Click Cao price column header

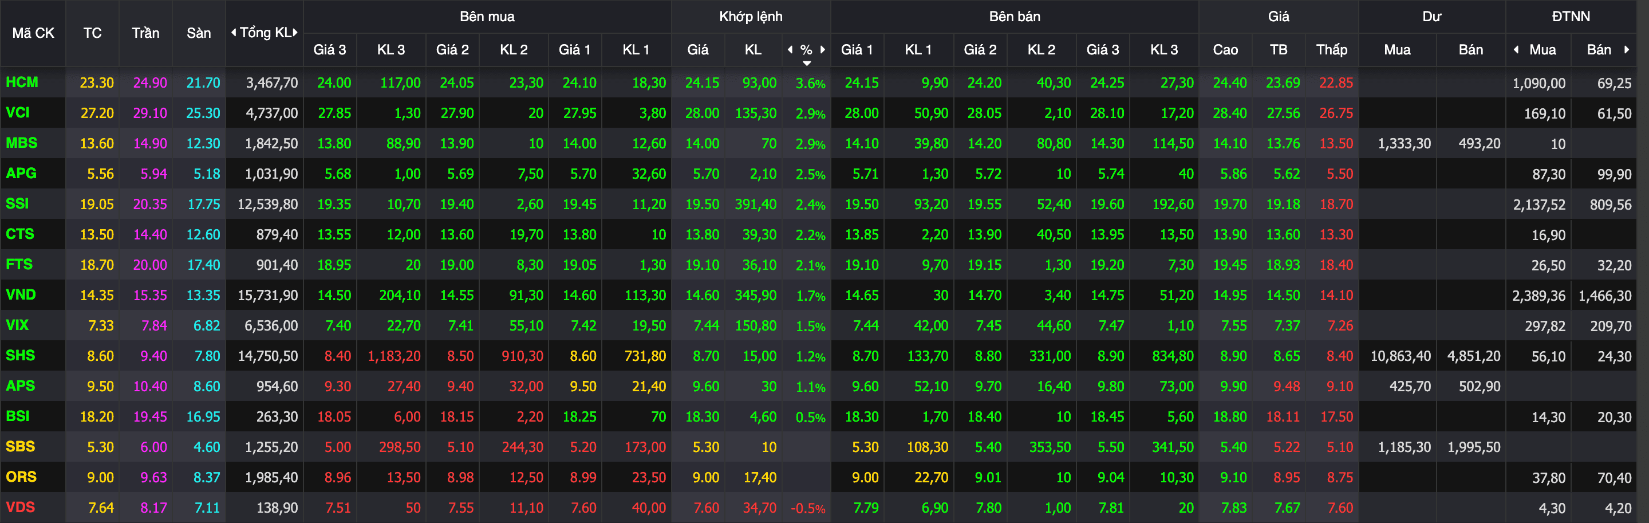(x=1225, y=49)
